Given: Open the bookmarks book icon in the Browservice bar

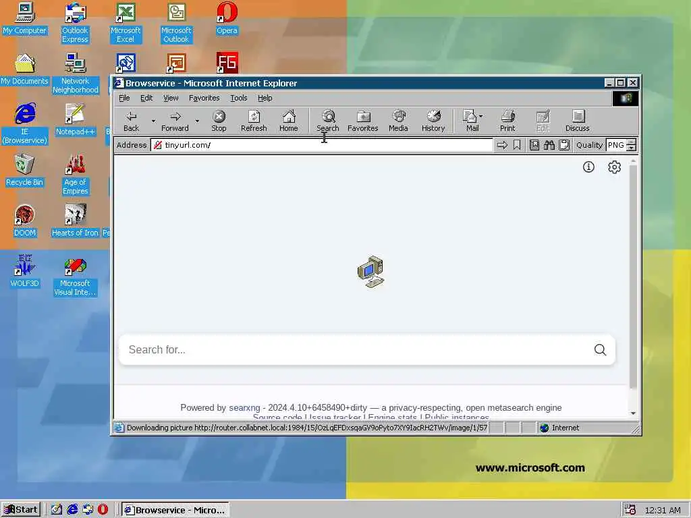Looking at the screenshot, I should click(534, 145).
